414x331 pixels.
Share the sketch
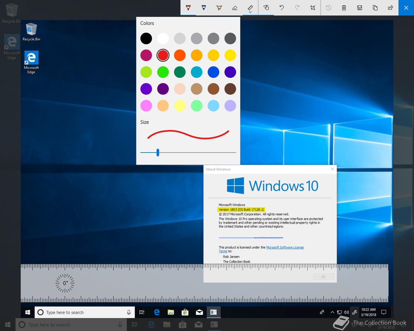pyautogui.click(x=391, y=8)
